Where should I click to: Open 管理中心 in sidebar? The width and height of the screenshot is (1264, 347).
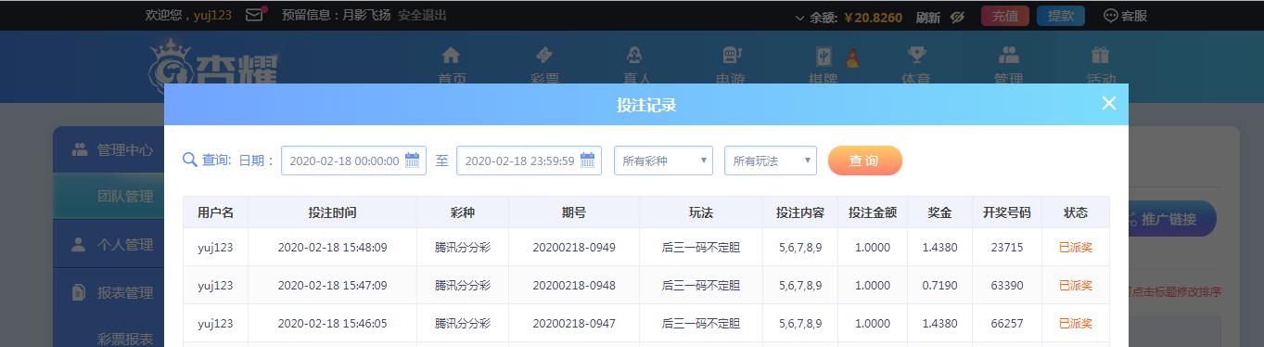pos(109,149)
